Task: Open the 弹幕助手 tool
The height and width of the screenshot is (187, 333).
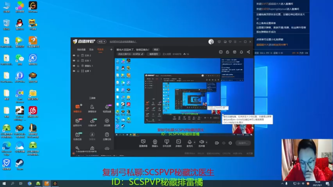Action: [x=77, y=108]
